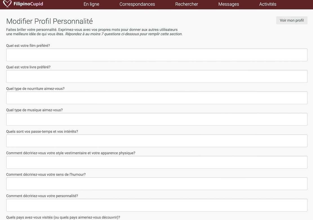Viewport: 313px width, 220px height.
Task: Click into the livre préféré input box
Action: 157,76
